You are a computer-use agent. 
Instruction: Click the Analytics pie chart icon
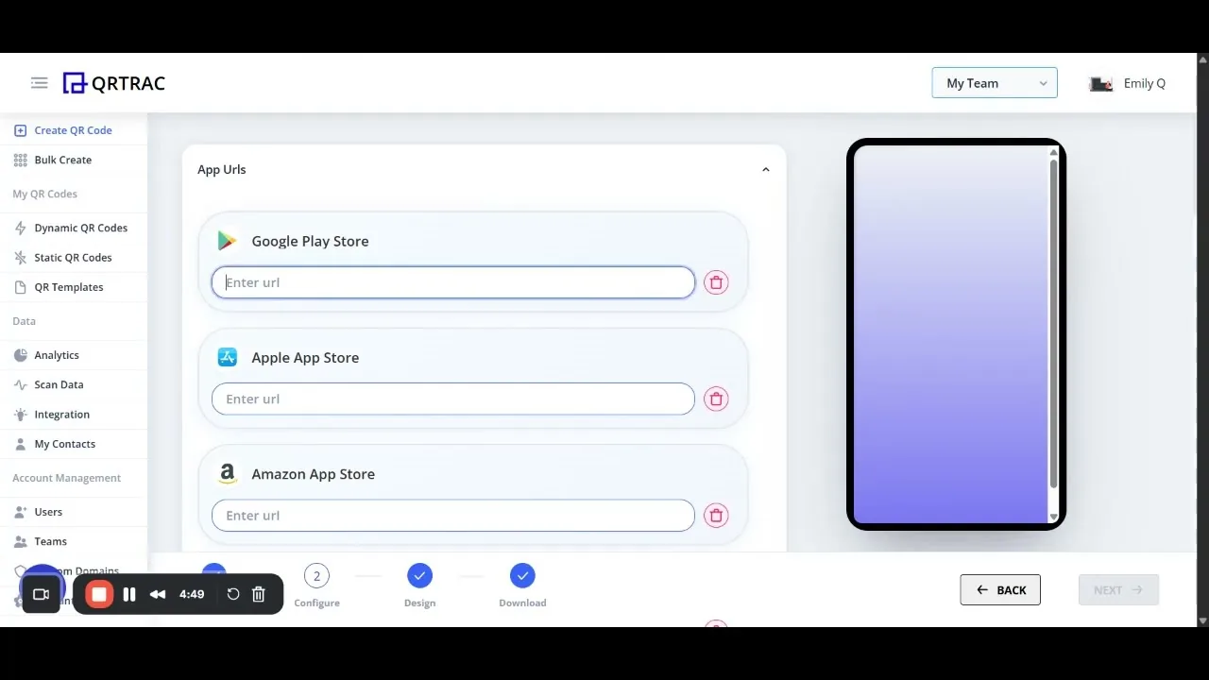pyautogui.click(x=20, y=355)
